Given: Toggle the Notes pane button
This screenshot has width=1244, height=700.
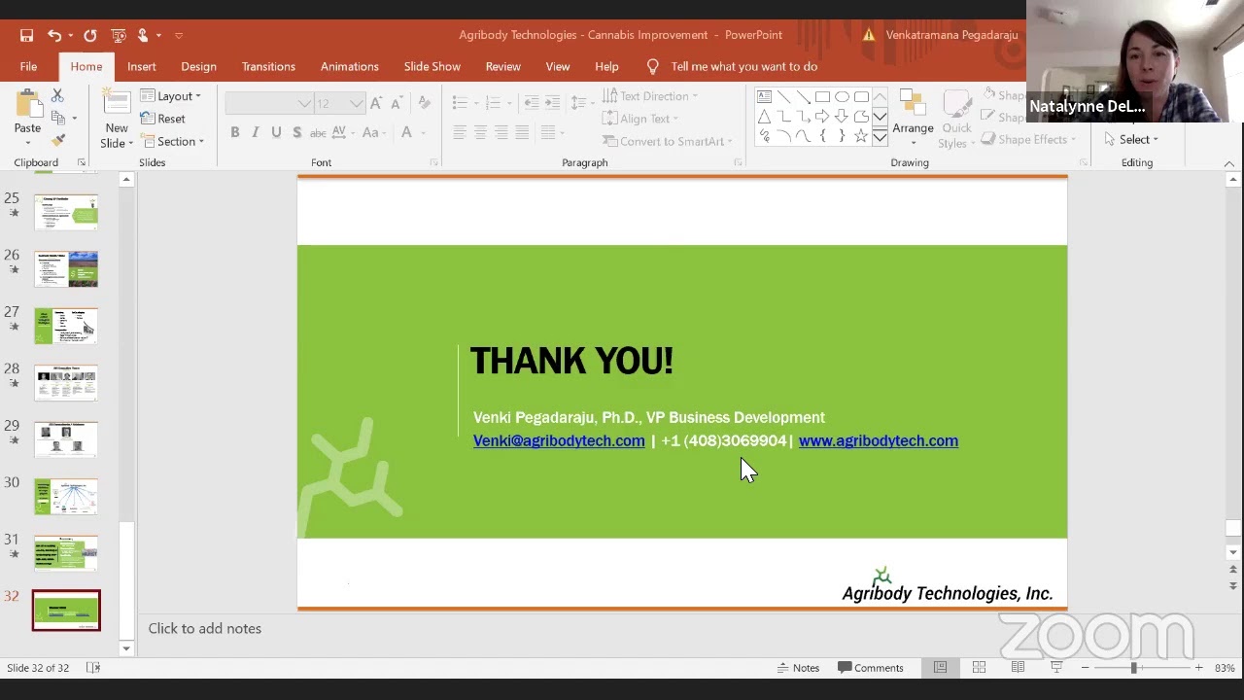Looking at the screenshot, I should (798, 668).
